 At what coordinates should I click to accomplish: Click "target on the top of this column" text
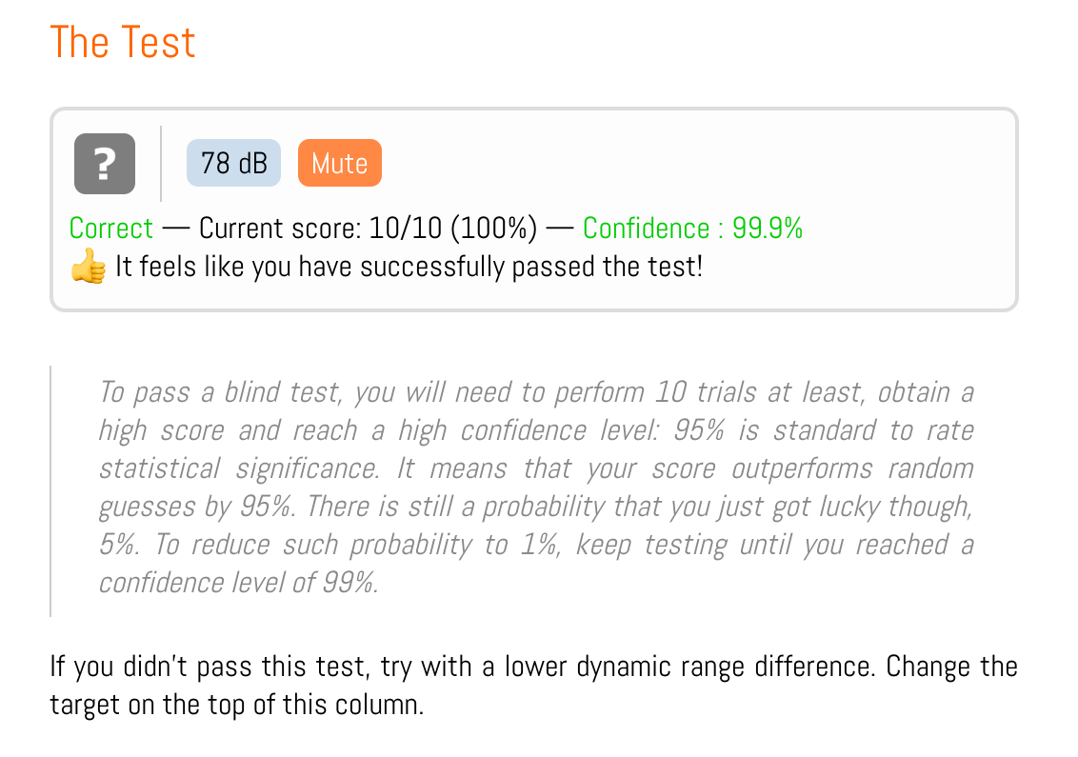236,706
